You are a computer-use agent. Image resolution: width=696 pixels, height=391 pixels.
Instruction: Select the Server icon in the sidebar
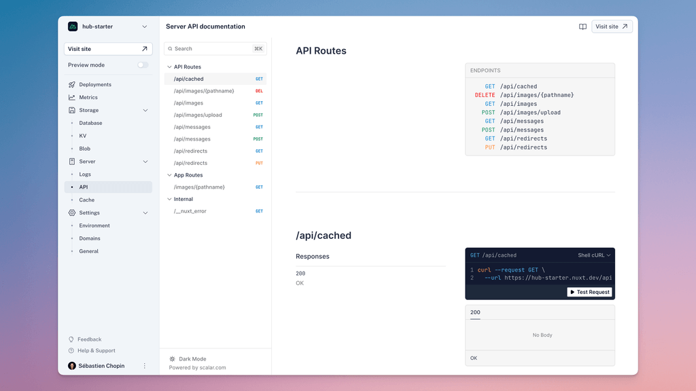click(x=71, y=162)
